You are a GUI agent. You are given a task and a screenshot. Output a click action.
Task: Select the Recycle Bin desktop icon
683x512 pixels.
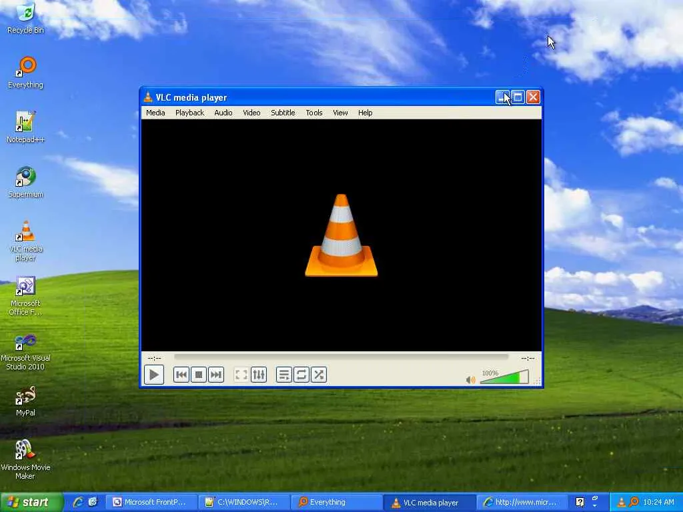(x=26, y=18)
